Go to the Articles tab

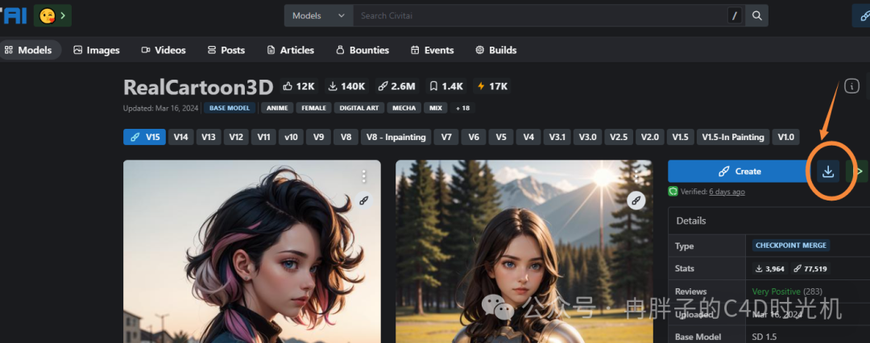[290, 50]
